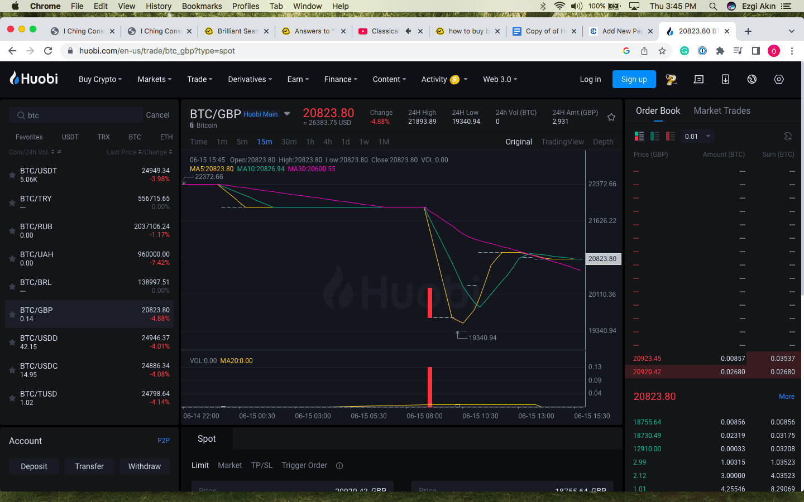Open the app download icon
The height and width of the screenshot is (502, 804).
point(725,79)
